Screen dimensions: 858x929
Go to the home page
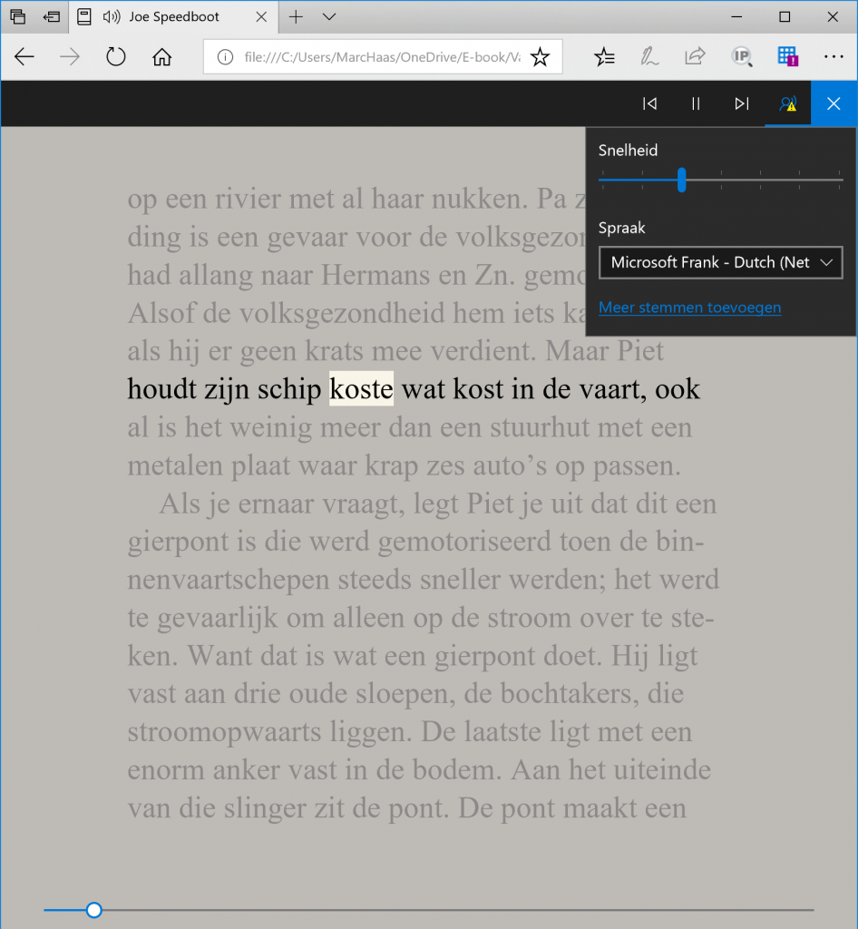[161, 57]
